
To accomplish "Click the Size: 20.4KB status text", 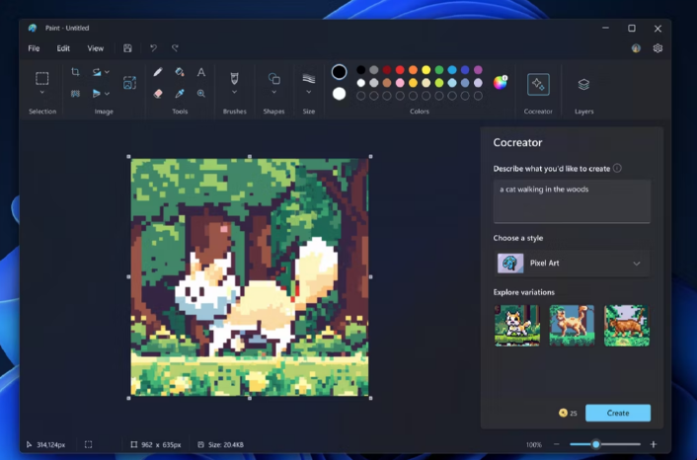I will tap(226, 444).
